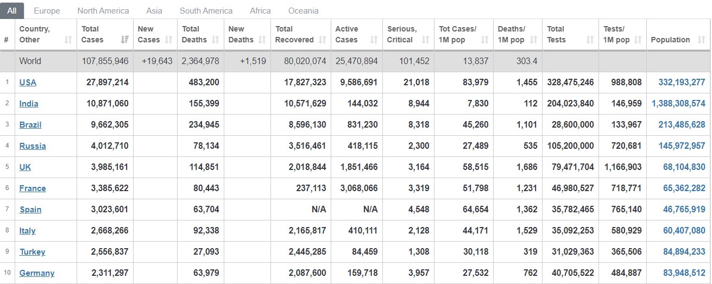The width and height of the screenshot is (712, 284).
Task: Click India's population figure link
Action: coord(678,104)
